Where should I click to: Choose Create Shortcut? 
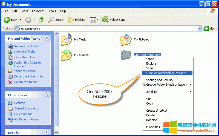coord(167,111)
